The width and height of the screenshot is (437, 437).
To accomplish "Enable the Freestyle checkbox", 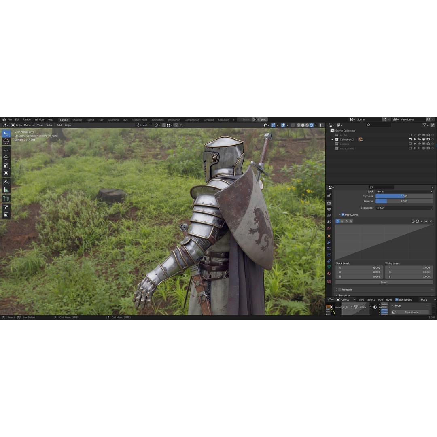I will [x=340, y=290].
